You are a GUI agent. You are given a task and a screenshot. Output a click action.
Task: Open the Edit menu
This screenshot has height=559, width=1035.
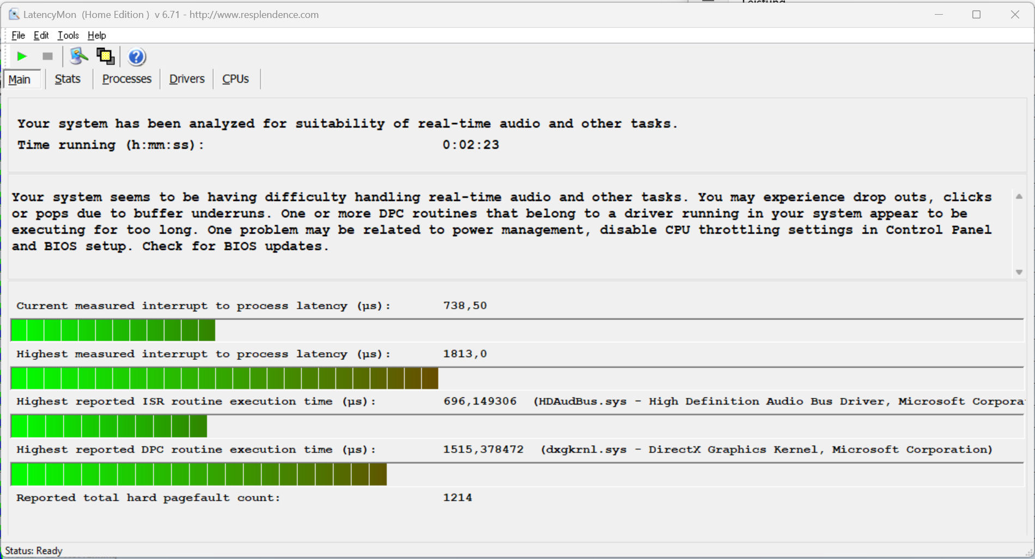[x=41, y=35]
